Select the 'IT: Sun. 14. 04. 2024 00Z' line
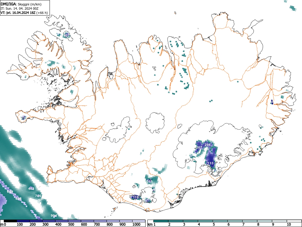The width and height of the screenshot is (302, 227). (20, 8)
